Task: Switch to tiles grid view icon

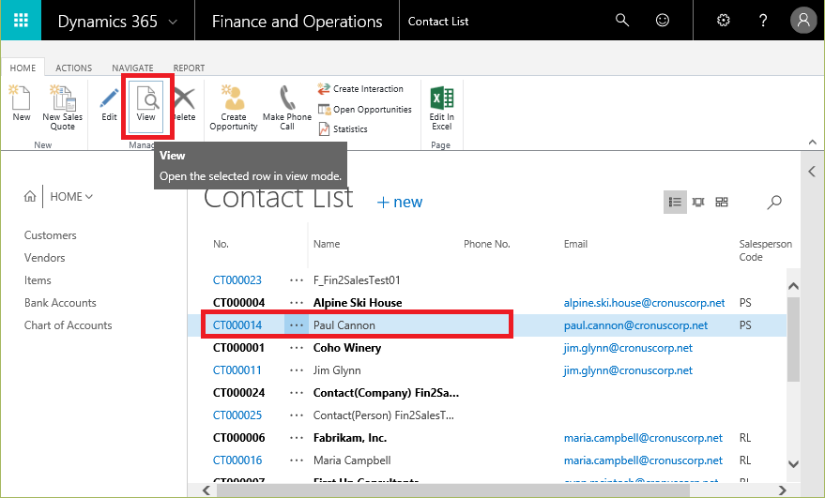Action: (x=722, y=202)
